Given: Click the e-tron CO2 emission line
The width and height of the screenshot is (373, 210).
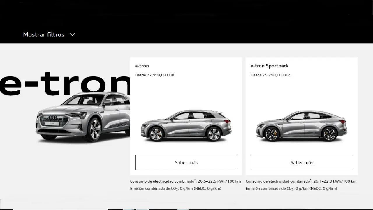Looking at the screenshot, I should 176,188.
